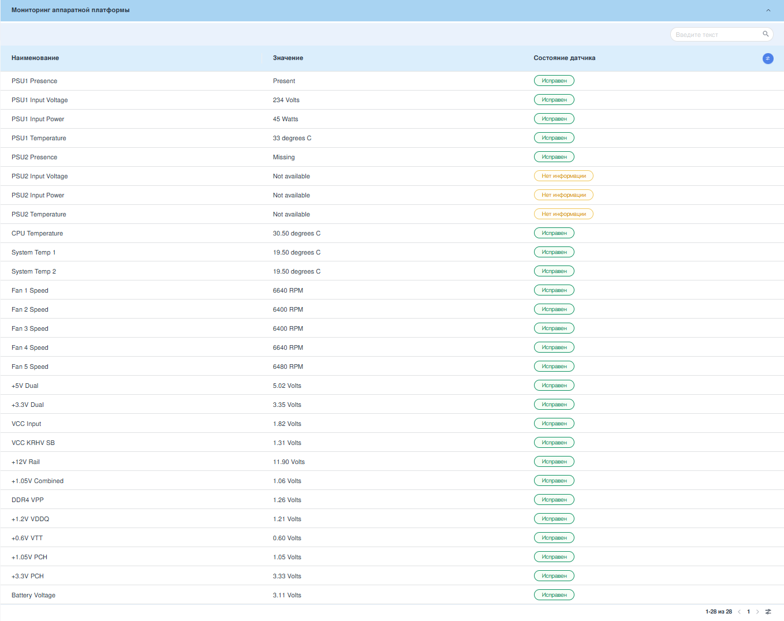Viewport: 784px width, 621px height.
Task: Click 'Нет информации' badge for PSU2 Input Voltage
Action: pyautogui.click(x=563, y=176)
